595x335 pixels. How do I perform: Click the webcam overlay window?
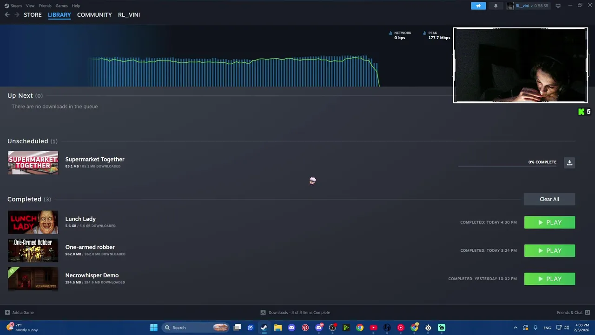click(521, 65)
